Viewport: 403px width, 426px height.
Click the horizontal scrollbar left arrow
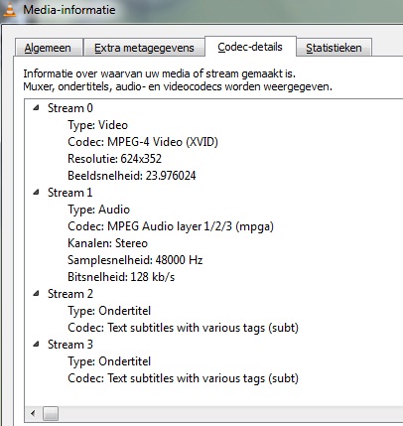[x=33, y=413]
